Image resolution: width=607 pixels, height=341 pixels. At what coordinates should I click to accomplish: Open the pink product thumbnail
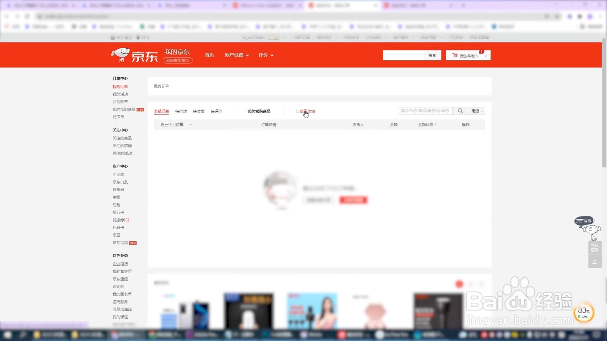tap(375, 311)
